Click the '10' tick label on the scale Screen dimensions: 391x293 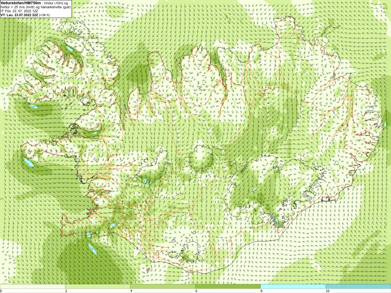(327, 291)
